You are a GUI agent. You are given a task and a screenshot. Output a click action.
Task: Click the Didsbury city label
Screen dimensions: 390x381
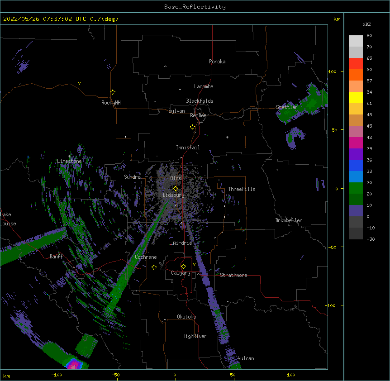174,195
